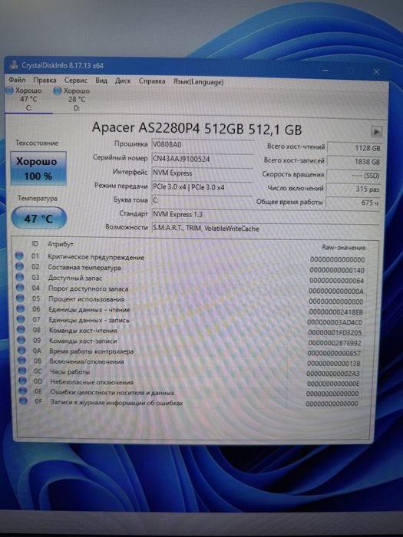Click raw value 00000000000140
The height and width of the screenshot is (537, 403).
[337, 270]
